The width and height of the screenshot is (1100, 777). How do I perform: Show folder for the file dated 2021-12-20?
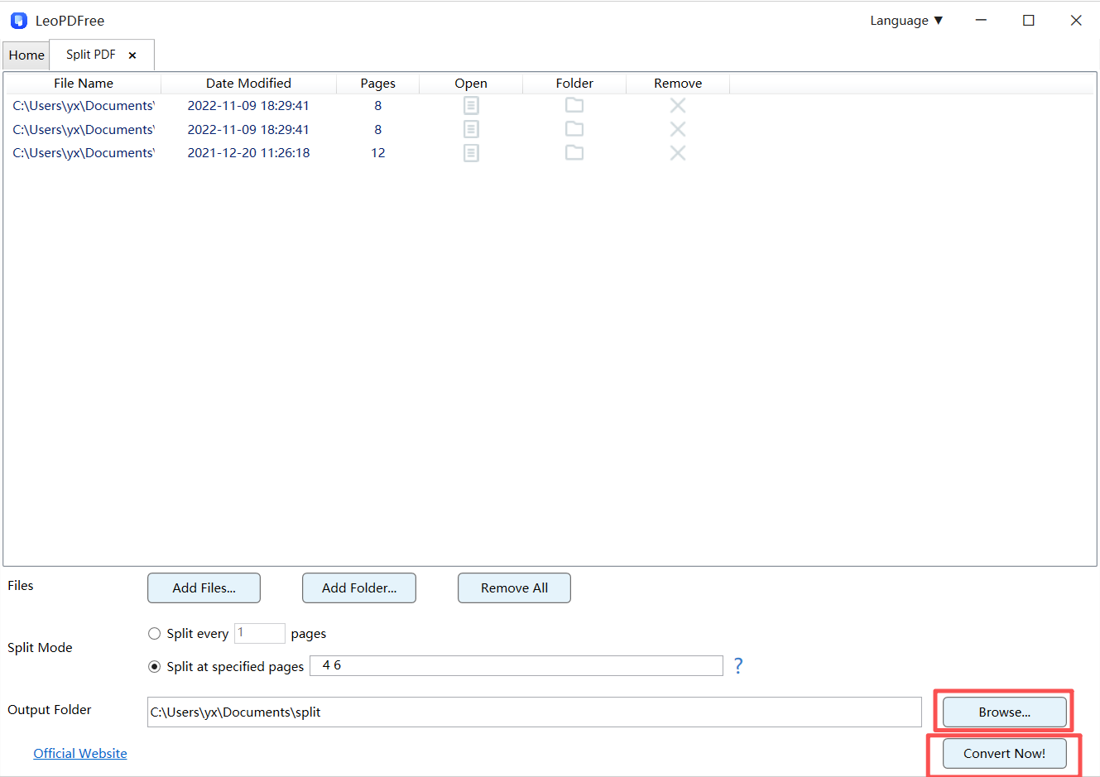click(574, 153)
